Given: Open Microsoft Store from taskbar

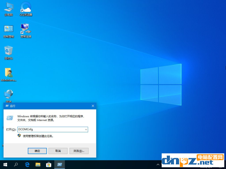Looking at the screenshot, I should (x=49, y=164).
